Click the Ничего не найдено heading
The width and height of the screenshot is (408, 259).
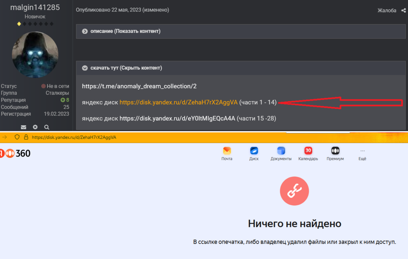[295, 224]
